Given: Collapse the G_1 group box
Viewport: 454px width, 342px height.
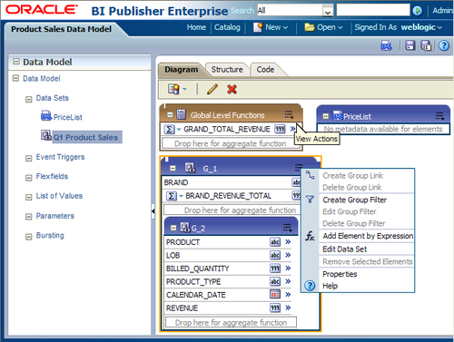Looking at the screenshot, I should (x=173, y=168).
